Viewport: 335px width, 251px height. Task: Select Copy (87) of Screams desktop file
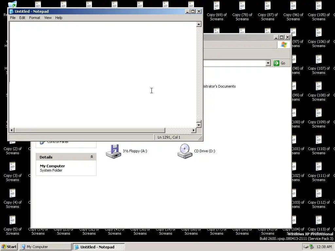point(268,11)
